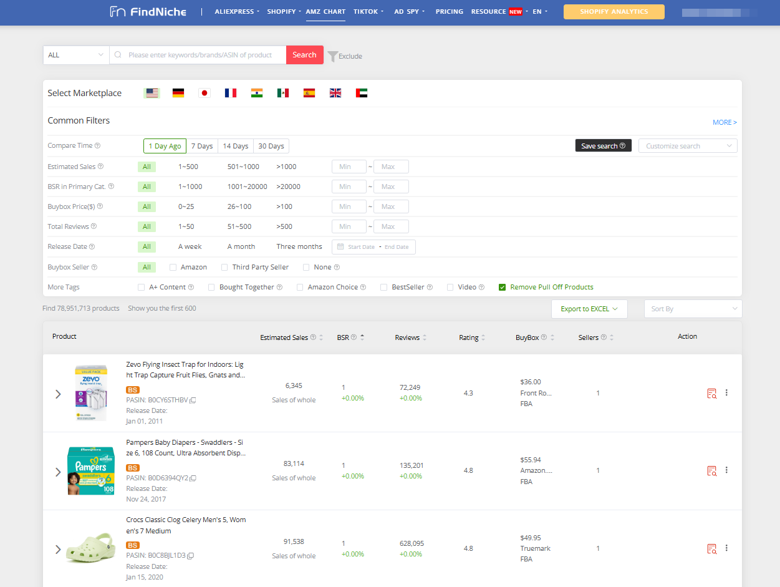Viewport: 780px width, 587px height.
Task: Choose the Japan marketplace flag
Action: [204, 93]
